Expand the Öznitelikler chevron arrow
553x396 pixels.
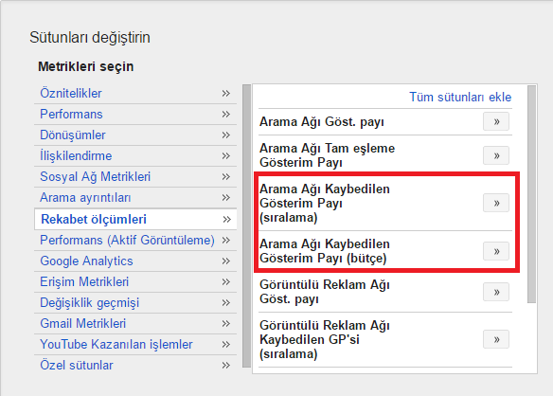(x=225, y=94)
